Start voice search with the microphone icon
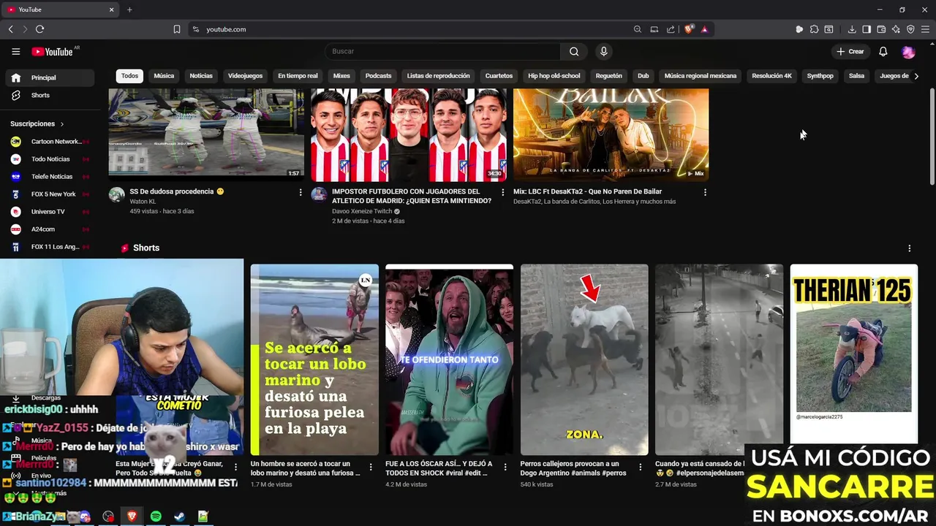Image resolution: width=936 pixels, height=526 pixels. click(603, 51)
